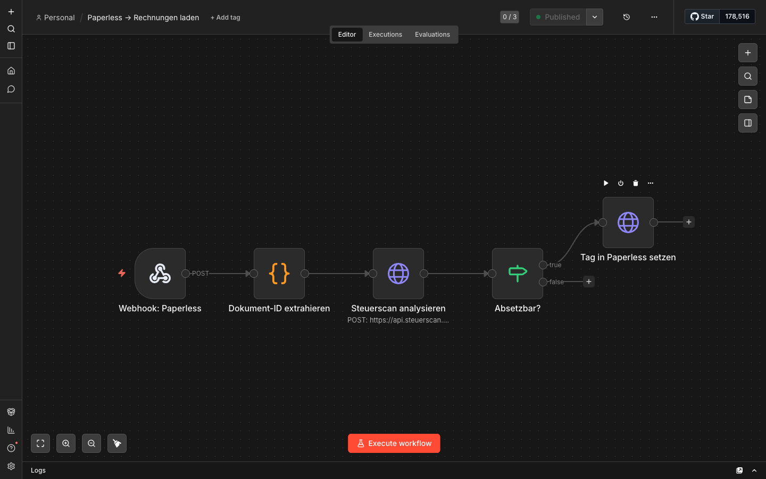This screenshot has width=766, height=479.
Task: Tidy up the workflow layout
Action: [117, 443]
